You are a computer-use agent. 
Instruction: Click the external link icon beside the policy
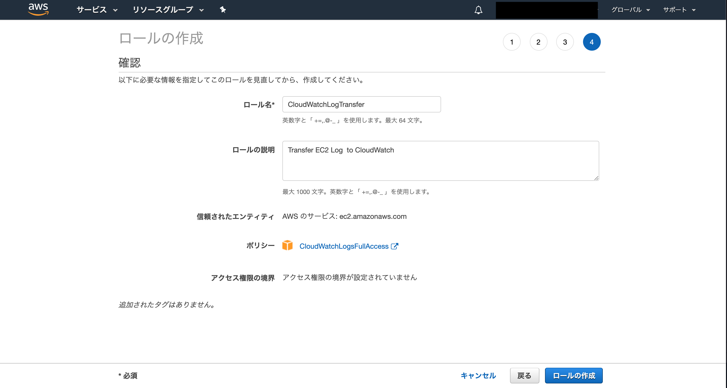tap(394, 246)
